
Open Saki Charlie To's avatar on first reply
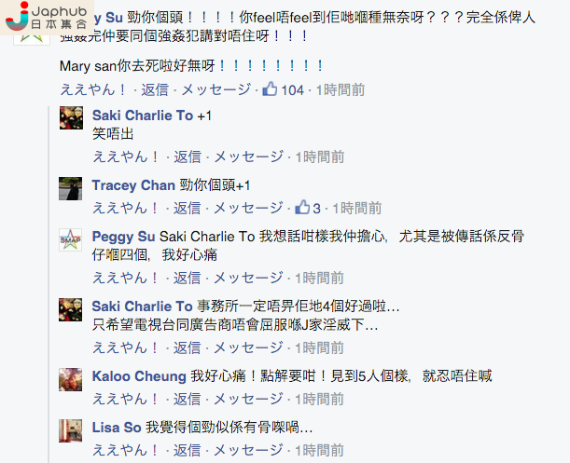71,118
